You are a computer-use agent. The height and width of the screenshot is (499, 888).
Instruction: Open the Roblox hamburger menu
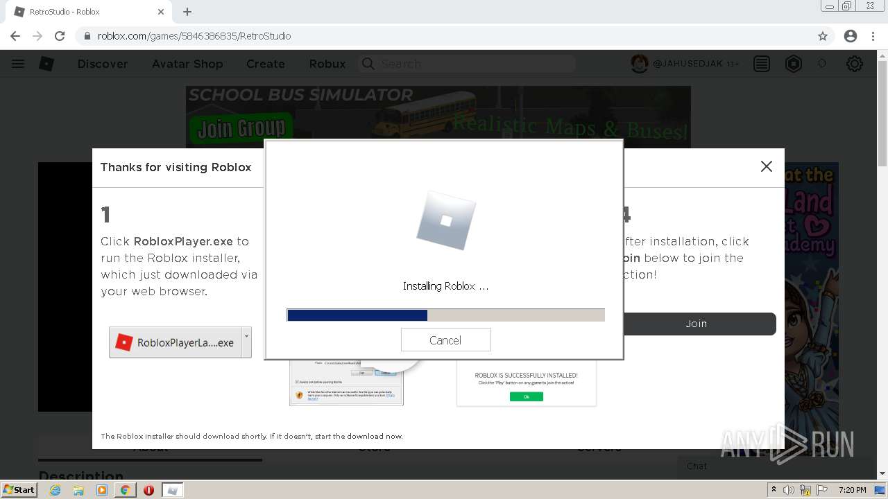pos(18,64)
